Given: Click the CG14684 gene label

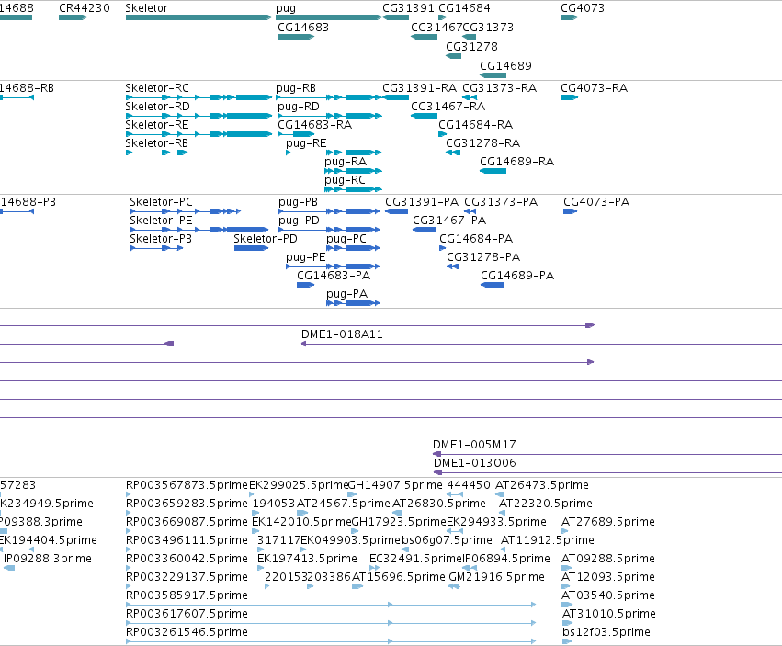Looking at the screenshot, I should [x=464, y=8].
